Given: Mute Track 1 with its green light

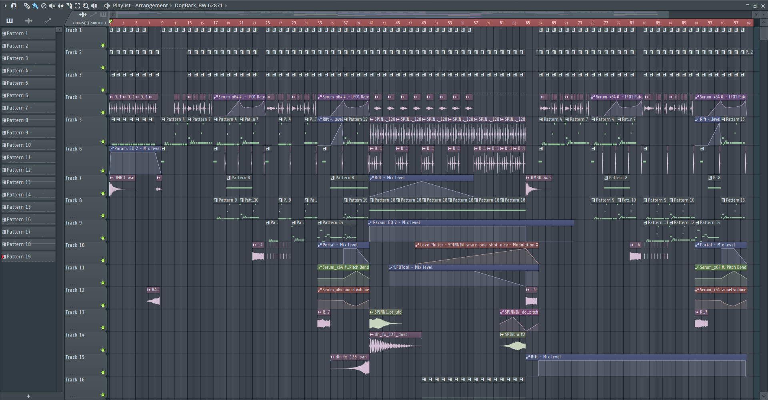Looking at the screenshot, I should click(103, 45).
